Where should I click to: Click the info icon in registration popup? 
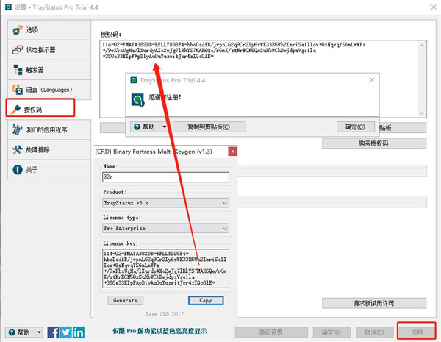point(138,100)
